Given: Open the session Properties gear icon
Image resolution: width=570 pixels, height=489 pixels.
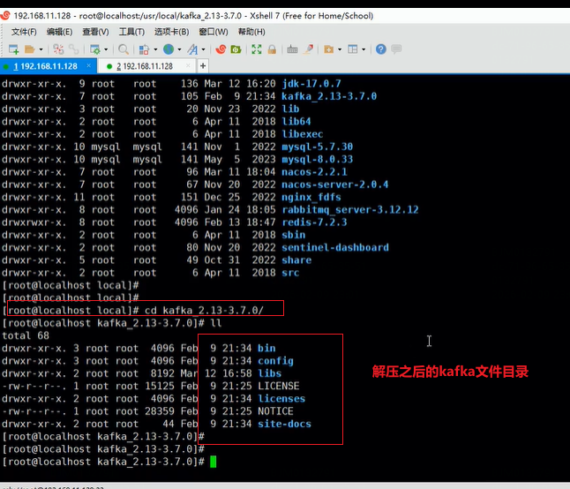Looking at the screenshot, I should [x=95, y=49].
